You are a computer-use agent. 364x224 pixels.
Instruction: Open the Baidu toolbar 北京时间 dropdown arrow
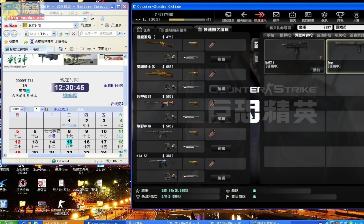pos(76,25)
